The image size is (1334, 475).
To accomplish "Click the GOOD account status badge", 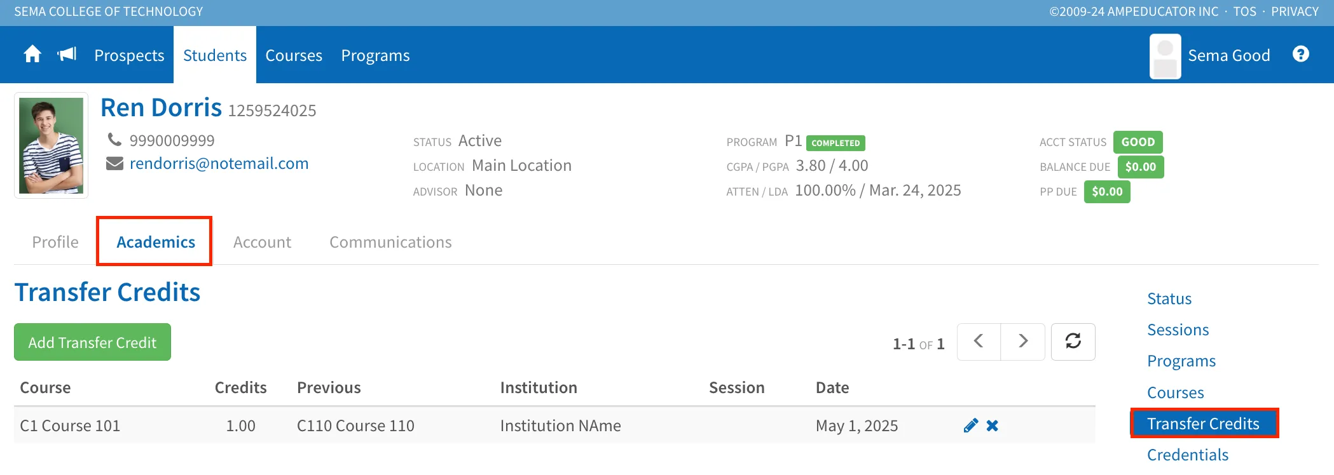I will 1138,142.
